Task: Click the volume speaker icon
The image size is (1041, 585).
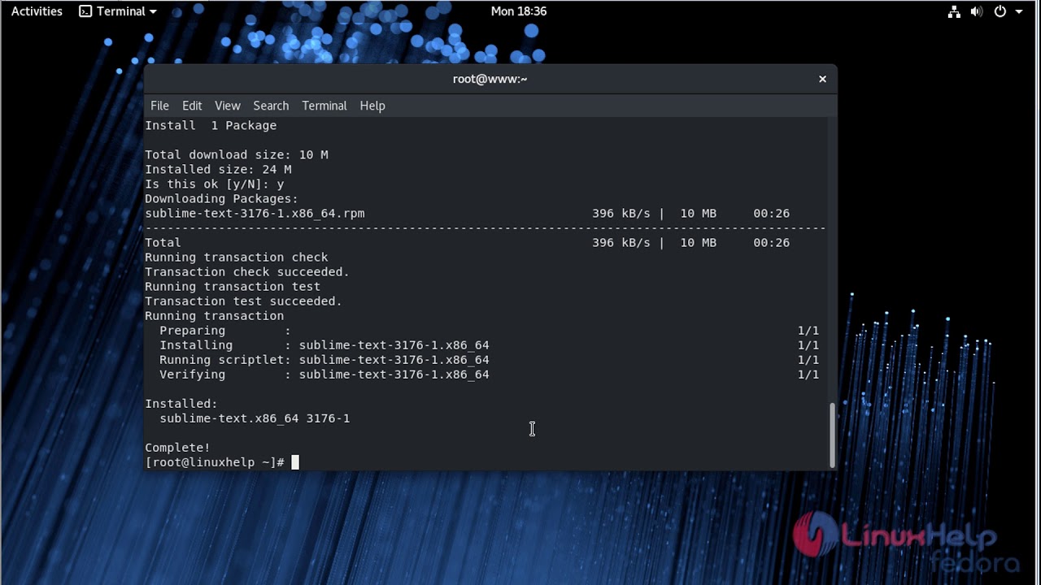Action: point(977,11)
